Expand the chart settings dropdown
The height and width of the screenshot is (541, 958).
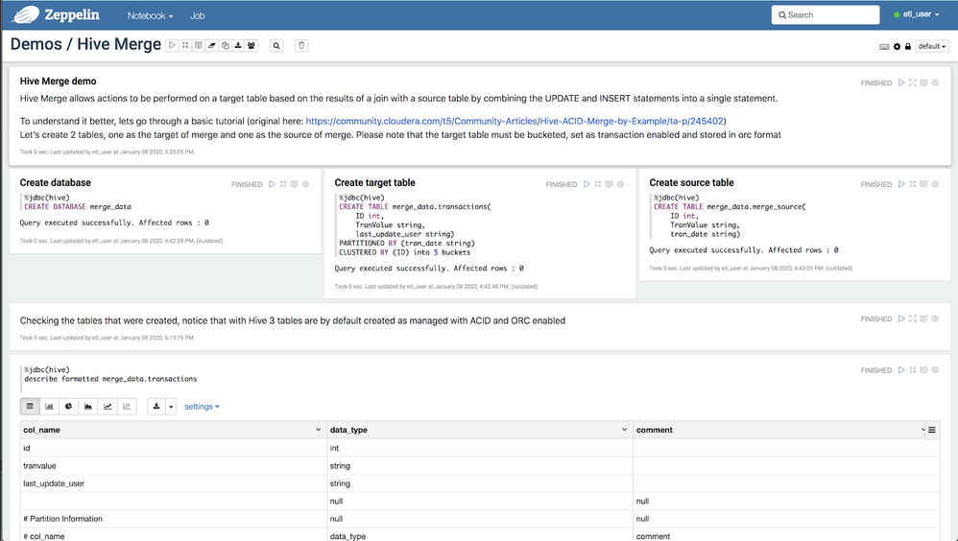[202, 407]
